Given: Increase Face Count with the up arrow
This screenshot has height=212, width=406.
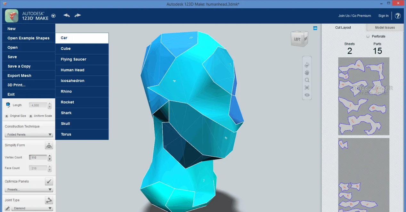Looking at the screenshot, I should tap(50, 167).
